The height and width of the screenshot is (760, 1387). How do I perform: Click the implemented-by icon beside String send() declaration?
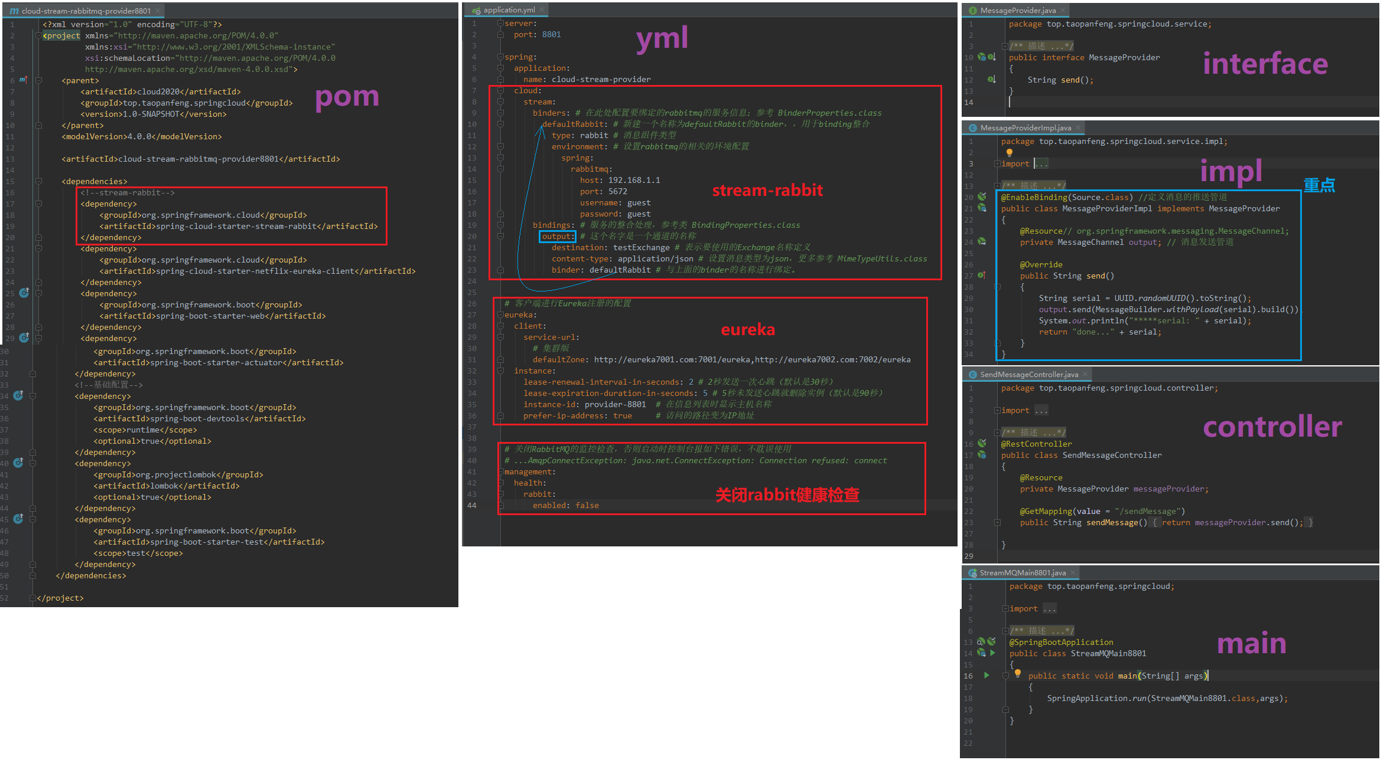tap(992, 80)
